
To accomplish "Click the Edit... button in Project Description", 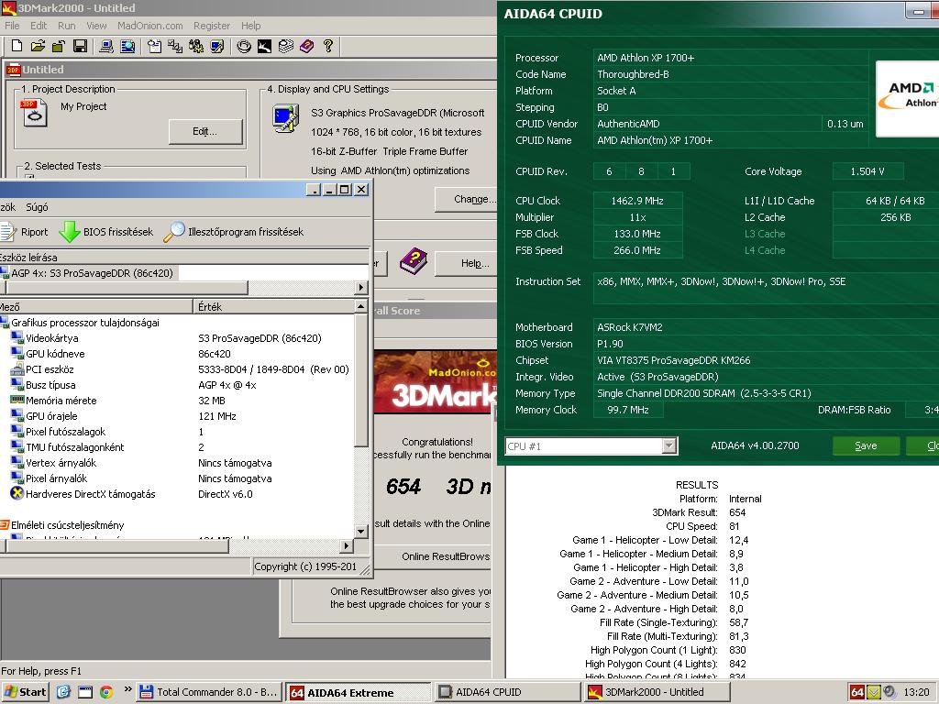I will coord(205,132).
